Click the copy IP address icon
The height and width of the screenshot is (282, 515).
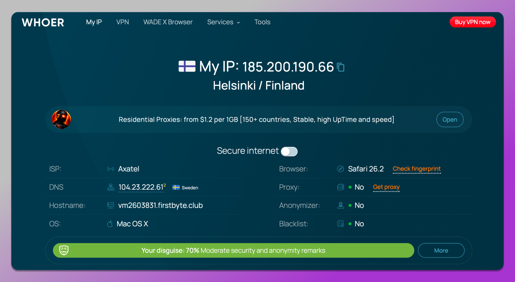341,67
